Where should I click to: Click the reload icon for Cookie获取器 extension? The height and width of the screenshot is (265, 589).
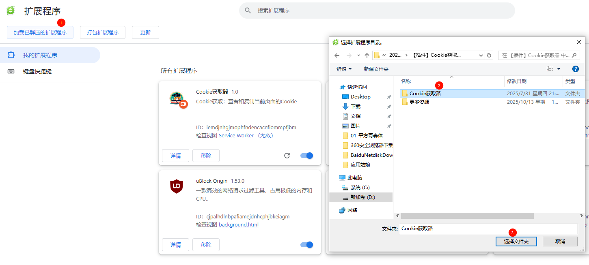(287, 156)
